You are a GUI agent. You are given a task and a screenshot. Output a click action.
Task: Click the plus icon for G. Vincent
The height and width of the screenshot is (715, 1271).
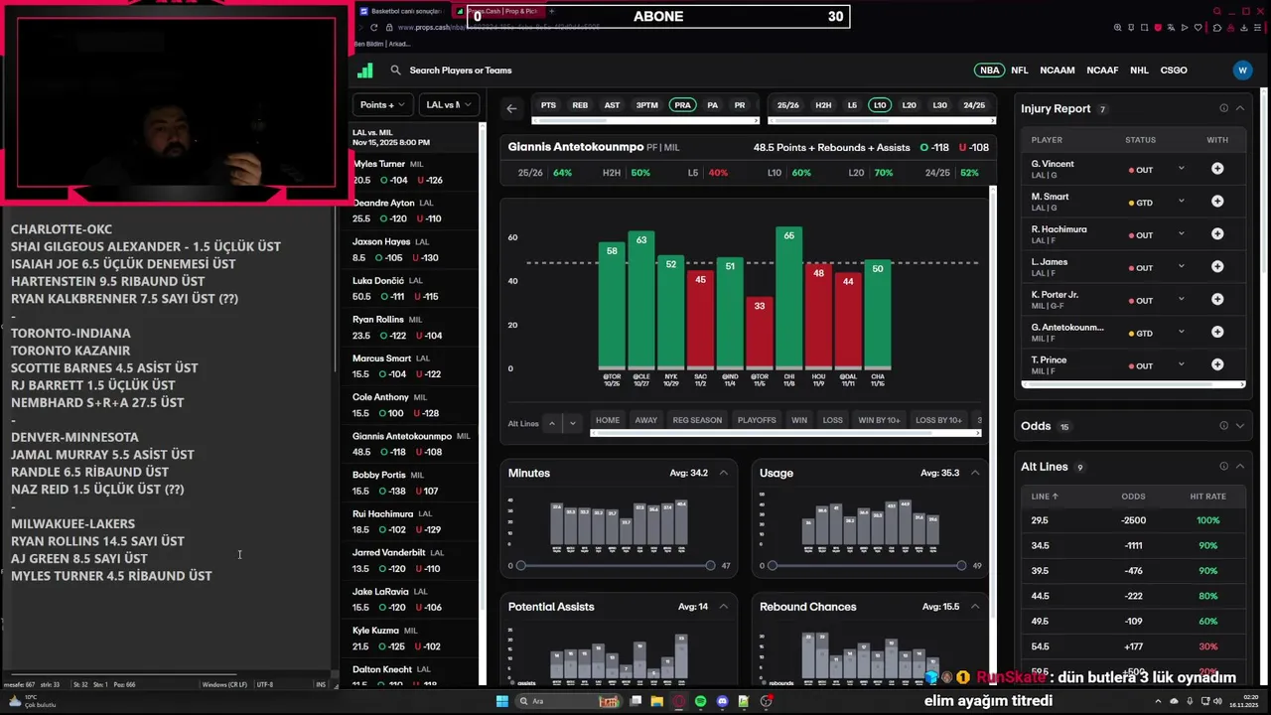(x=1217, y=169)
